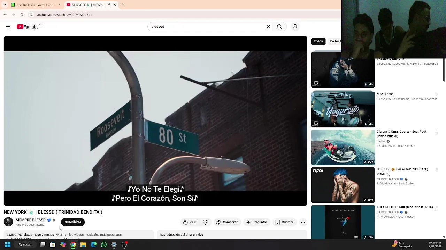Close the izaac18 Stream tab
Screen dimensions: 446x250
point(59,5)
